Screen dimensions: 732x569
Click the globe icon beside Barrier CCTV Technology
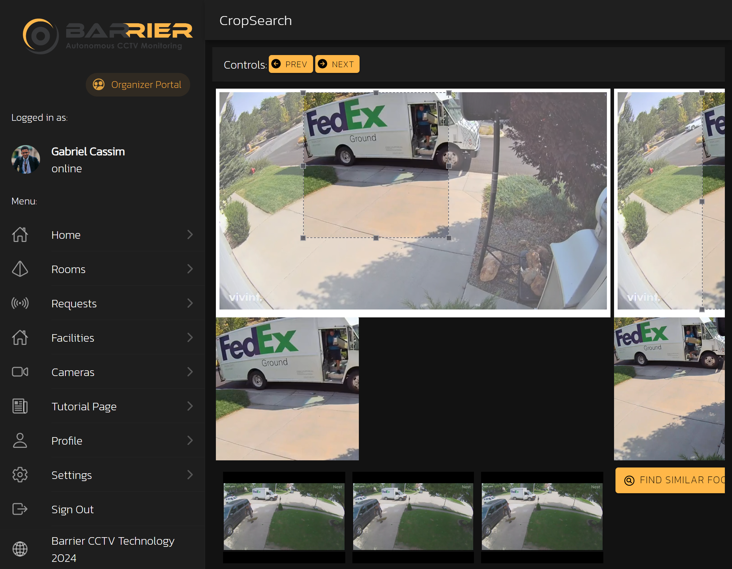(20, 549)
